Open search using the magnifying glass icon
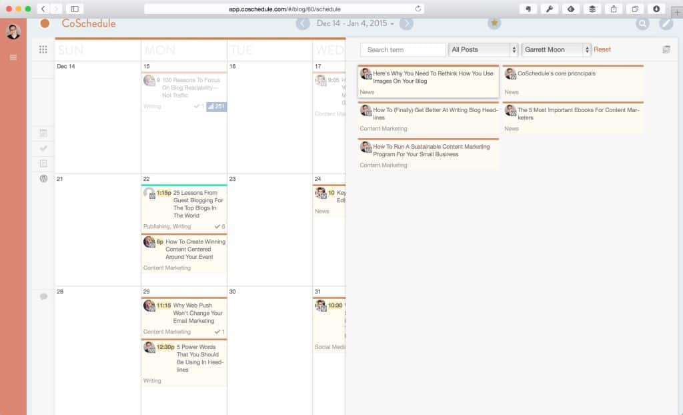The image size is (683, 415). pyautogui.click(x=642, y=23)
